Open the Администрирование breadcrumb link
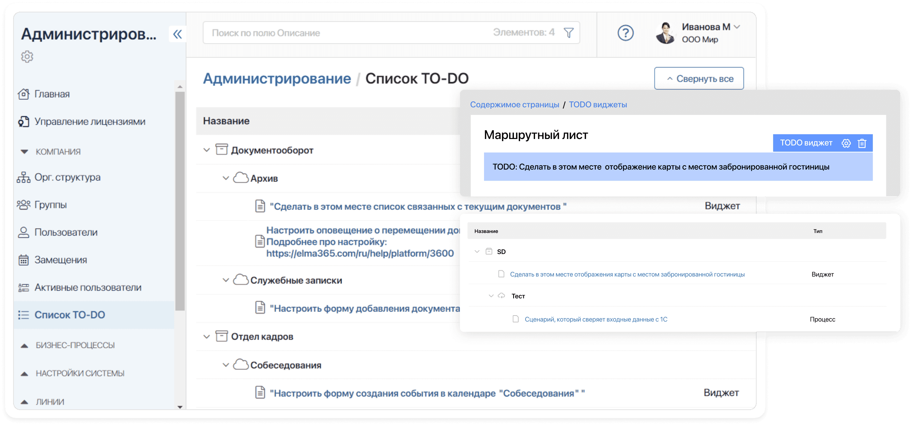This screenshot has height=425, width=913. point(277,78)
